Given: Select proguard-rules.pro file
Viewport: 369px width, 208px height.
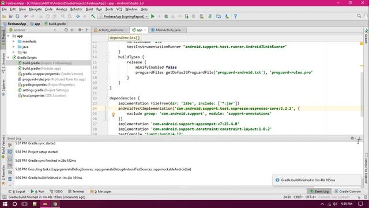Looking at the screenshot, I should (x=51, y=79).
